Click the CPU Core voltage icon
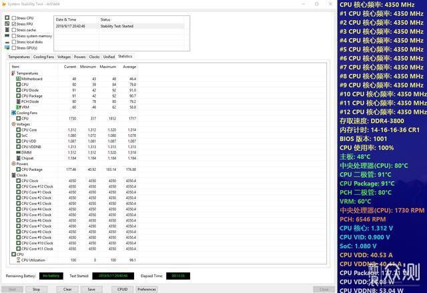Viewport: 427px width, 293px height. point(18,130)
